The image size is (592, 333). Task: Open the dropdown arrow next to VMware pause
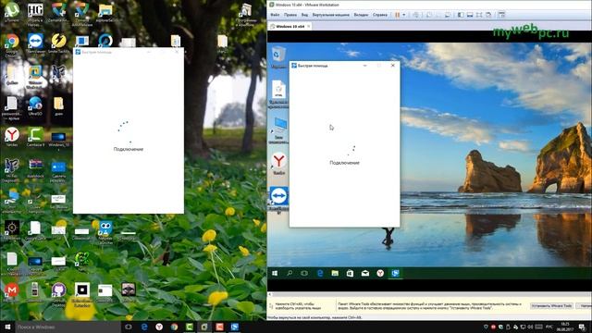(404, 15)
